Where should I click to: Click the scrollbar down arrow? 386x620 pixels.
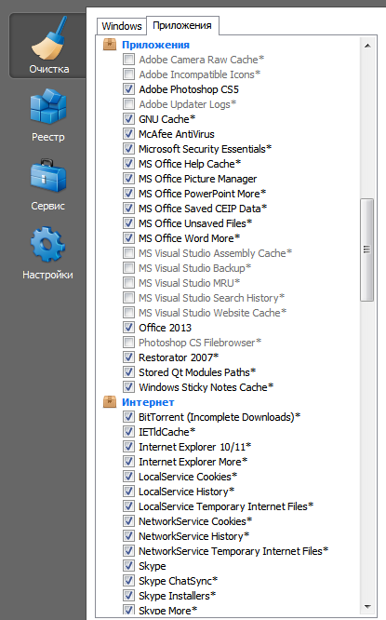point(367,607)
